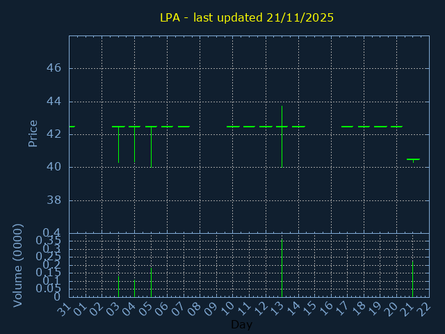Click the Day x-axis label

pyautogui.click(x=241, y=325)
